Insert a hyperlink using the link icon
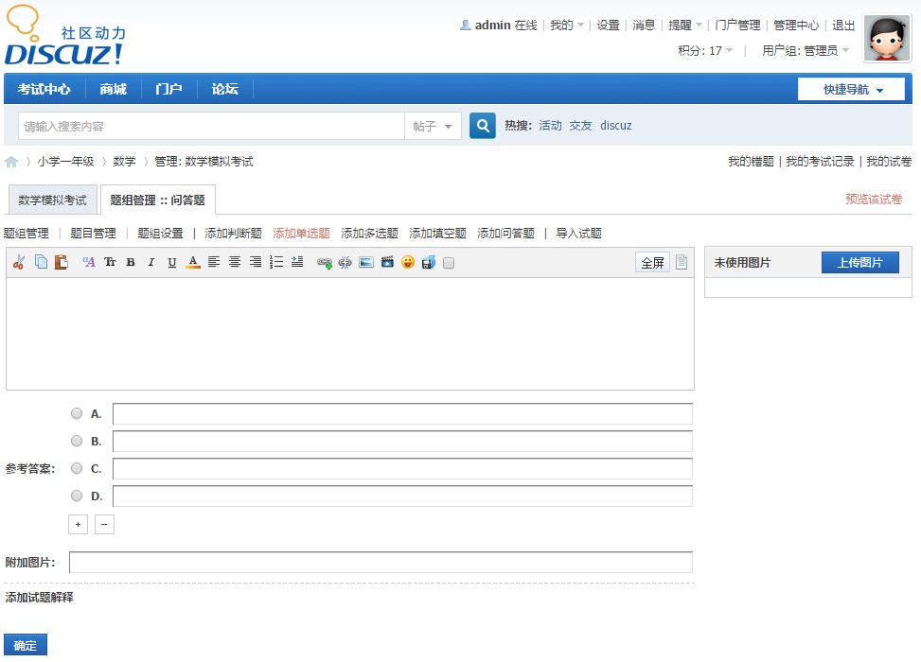Screen dimensions: 921x662 (x=325, y=263)
